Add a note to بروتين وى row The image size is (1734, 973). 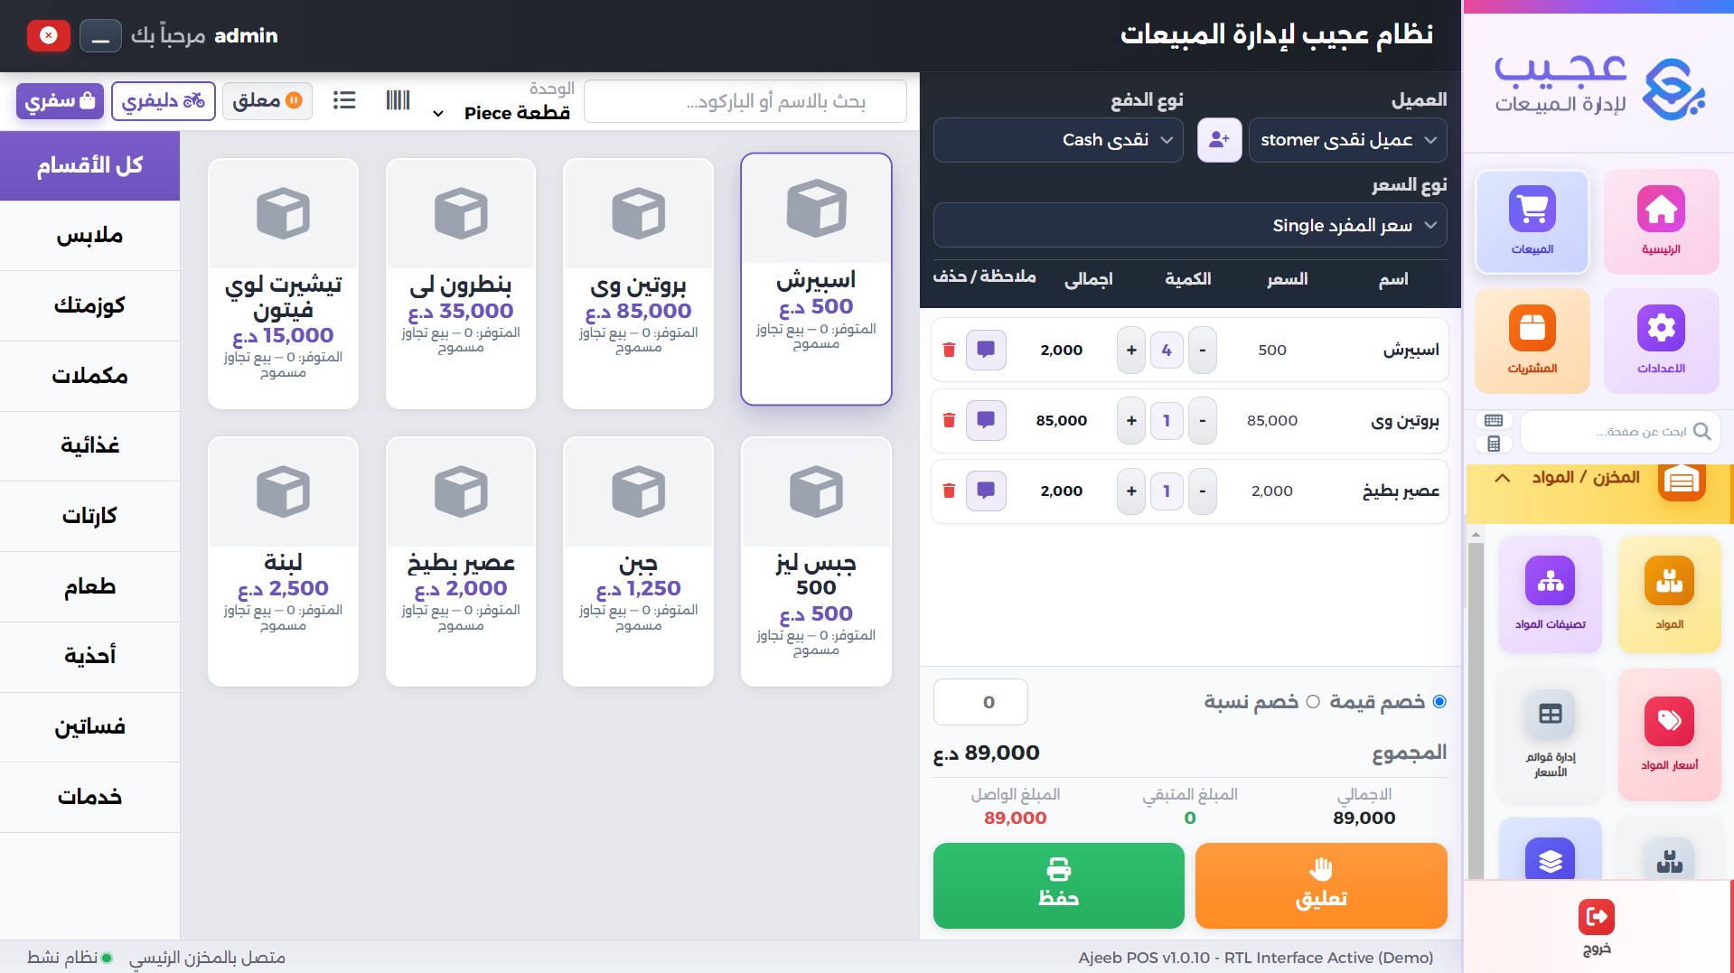[x=986, y=420]
